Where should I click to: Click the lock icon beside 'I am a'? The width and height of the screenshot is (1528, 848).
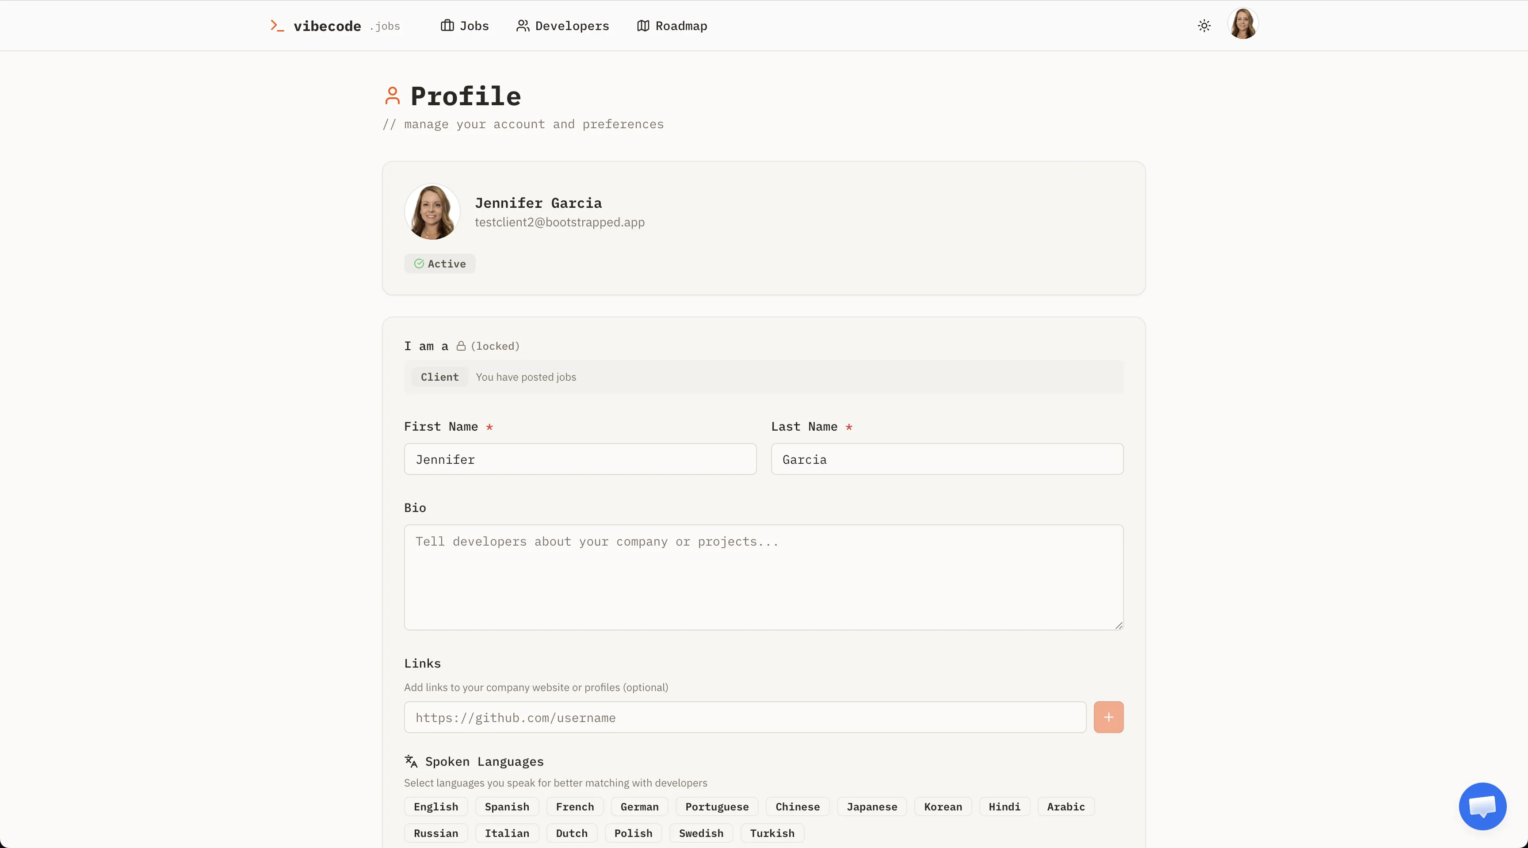point(461,346)
